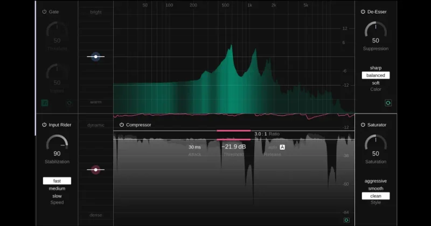Click the 'warm' label
Image resolution: width=431 pixels, height=226 pixels.
pyautogui.click(x=96, y=102)
